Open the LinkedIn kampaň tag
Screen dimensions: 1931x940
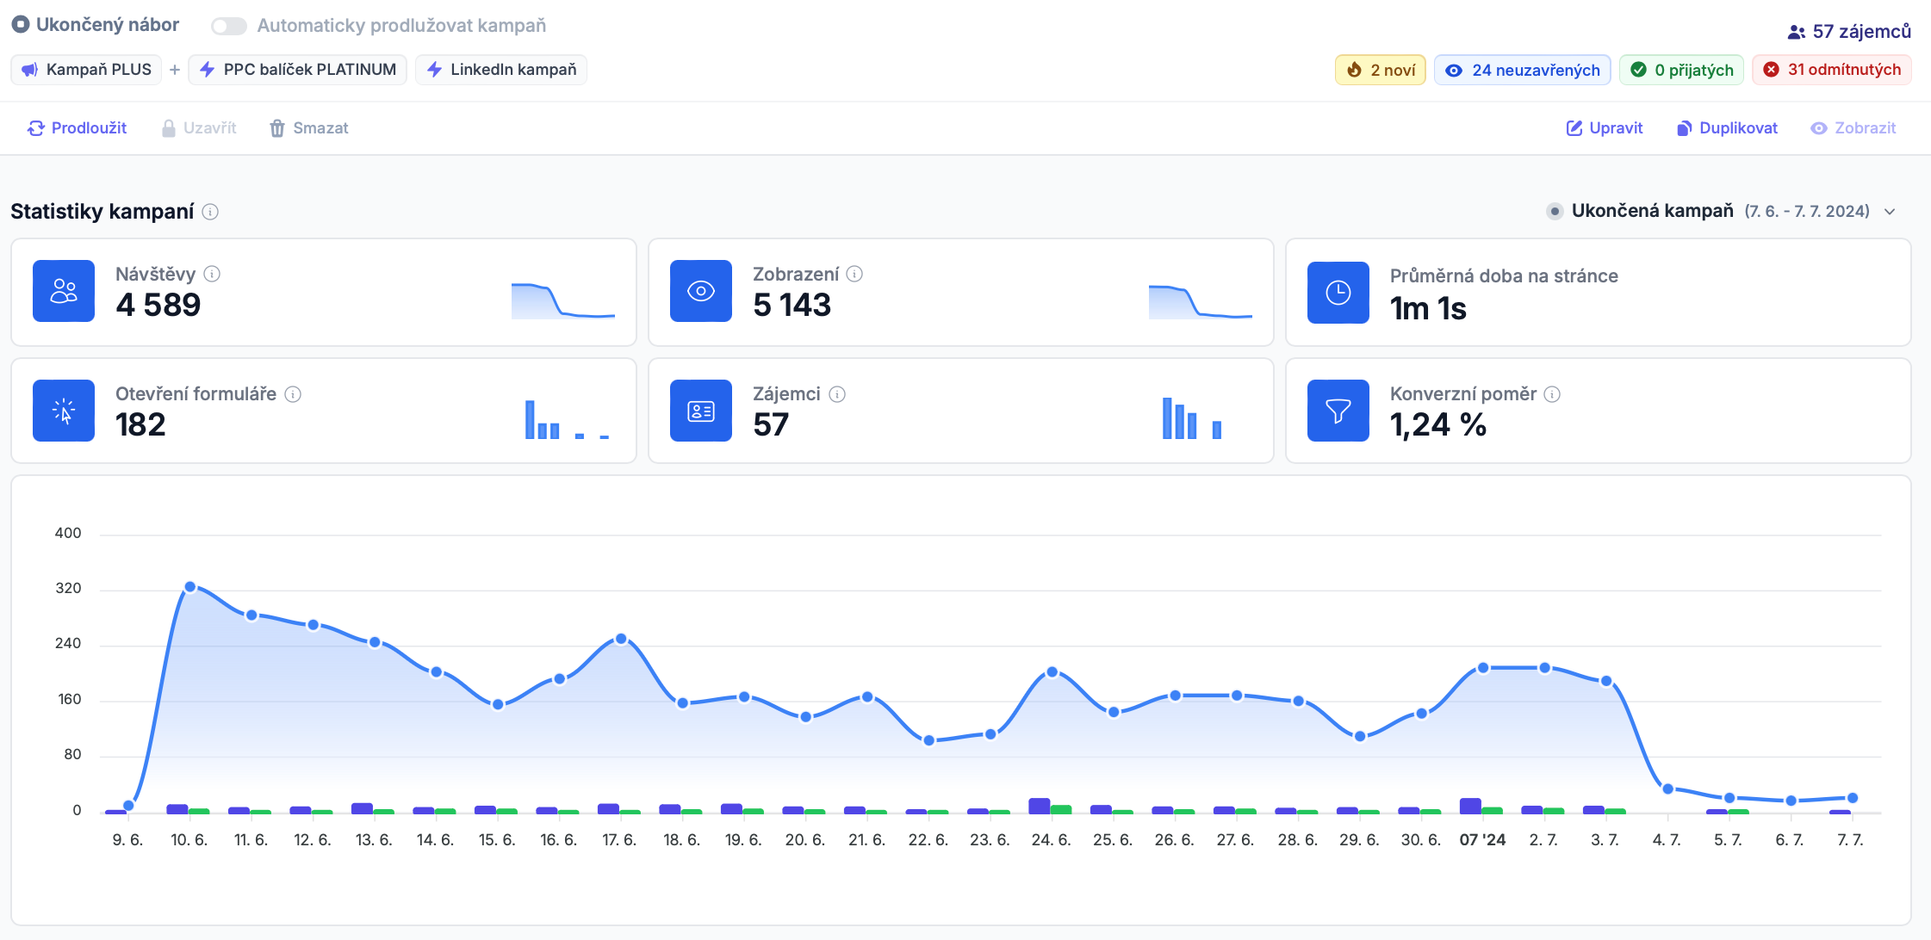coord(501,70)
